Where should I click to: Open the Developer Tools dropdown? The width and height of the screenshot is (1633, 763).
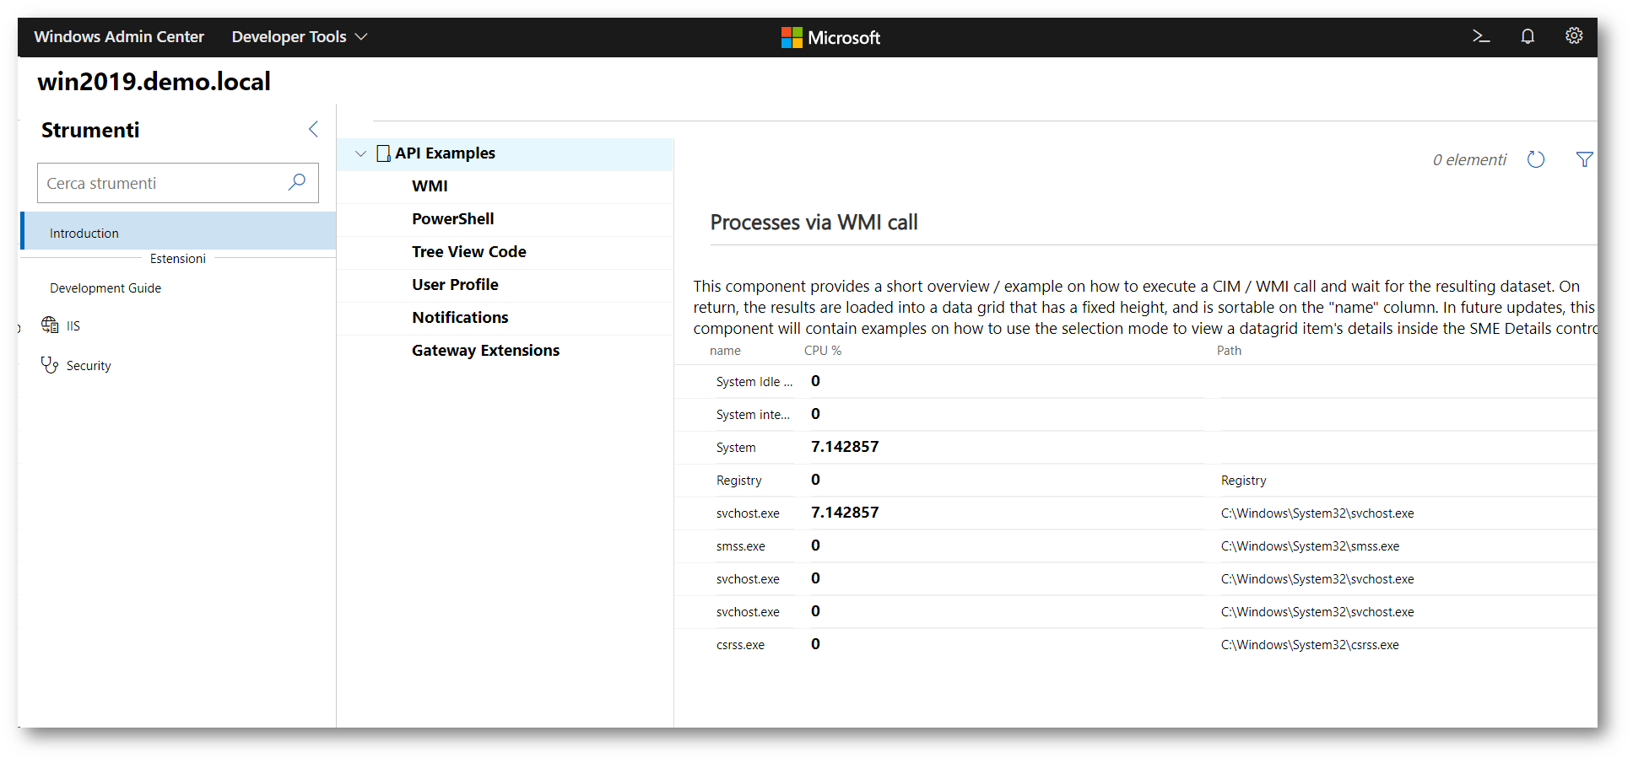[x=299, y=37]
